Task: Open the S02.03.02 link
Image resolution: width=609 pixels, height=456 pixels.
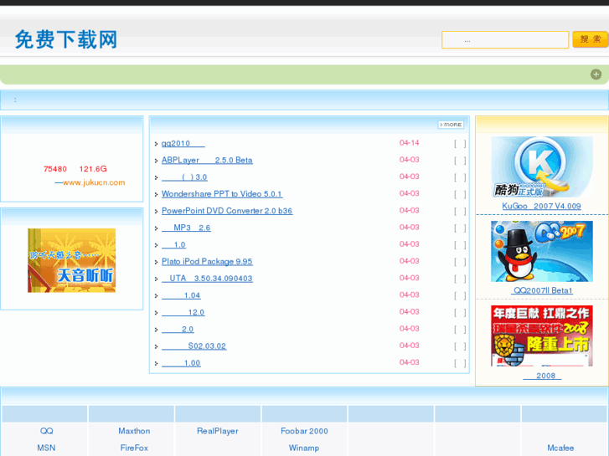Action: click(x=194, y=346)
